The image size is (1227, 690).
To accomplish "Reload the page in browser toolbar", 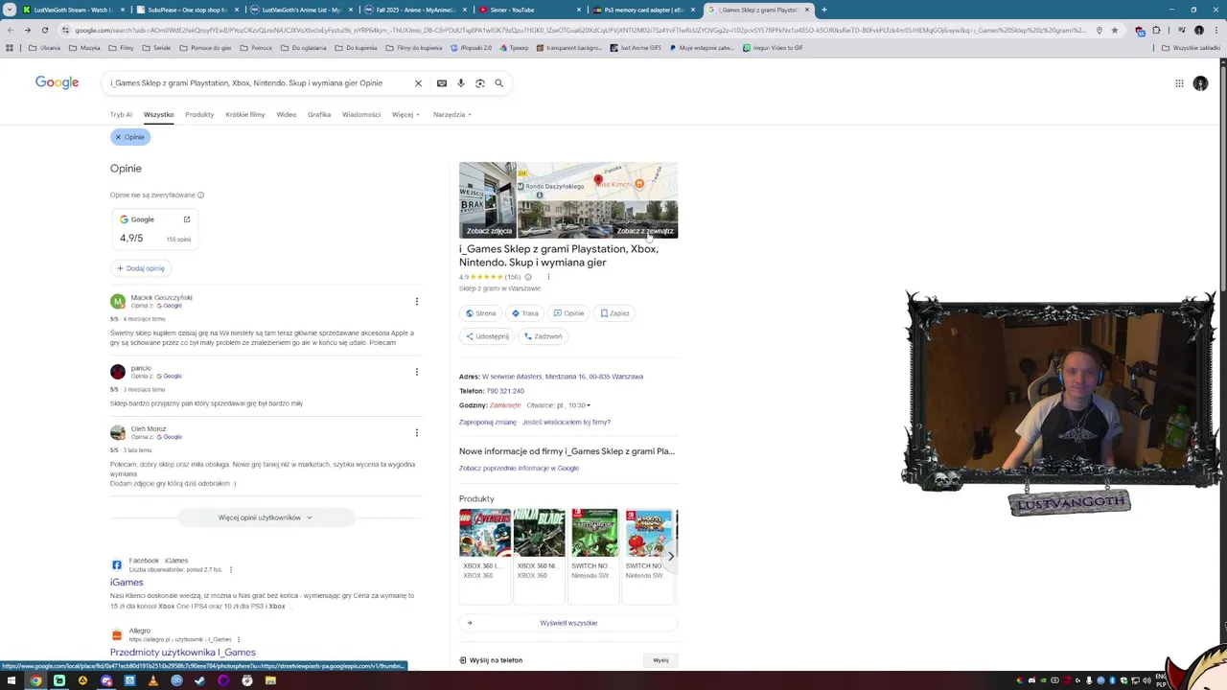I will [44, 30].
